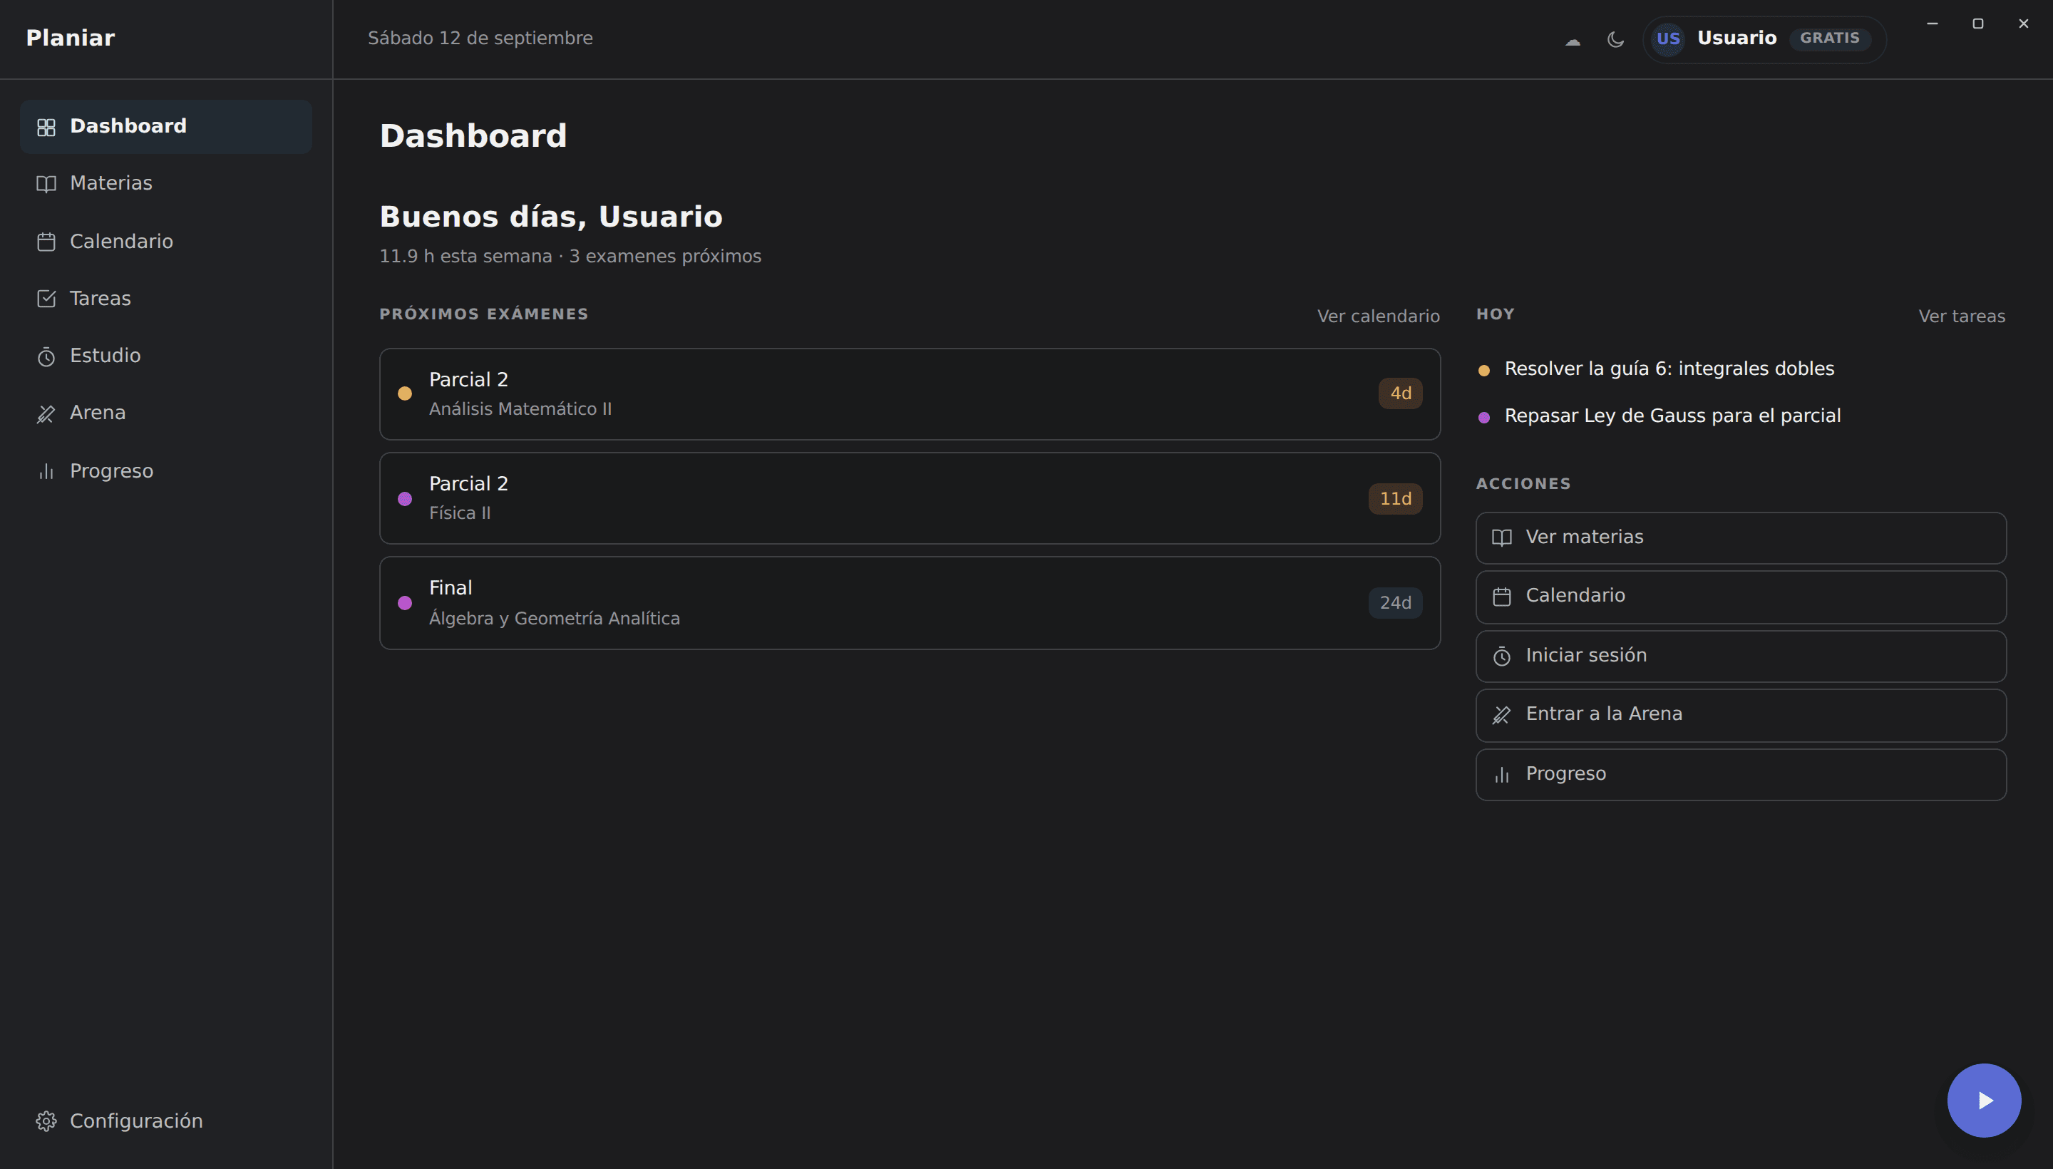Start session with the floating play button
This screenshot has width=2053, height=1169.
pyautogui.click(x=1984, y=1100)
